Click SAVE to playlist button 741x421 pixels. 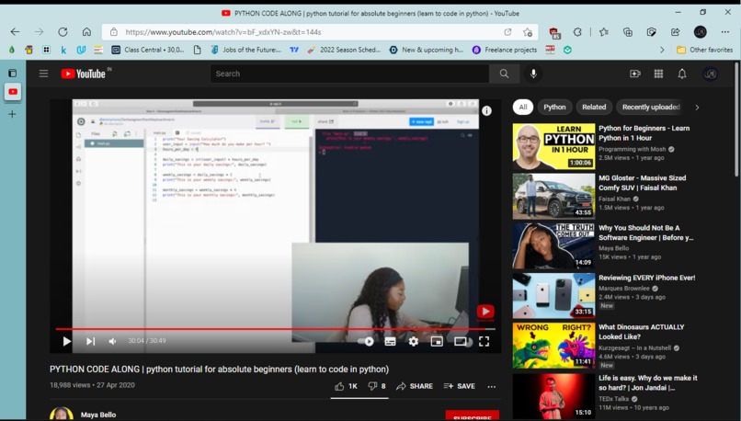[x=460, y=386]
